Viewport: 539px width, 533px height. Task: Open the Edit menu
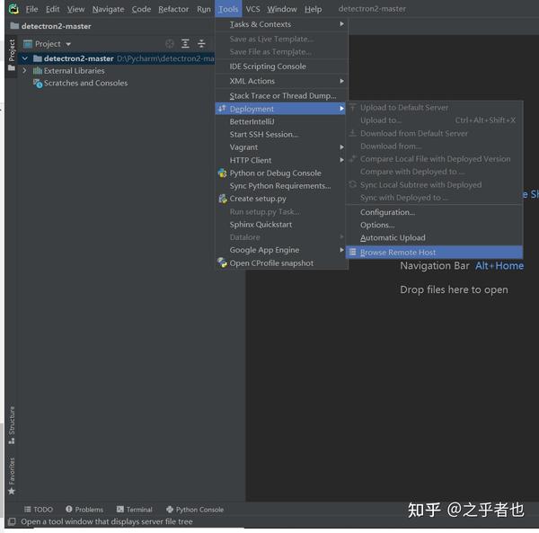coord(53,9)
